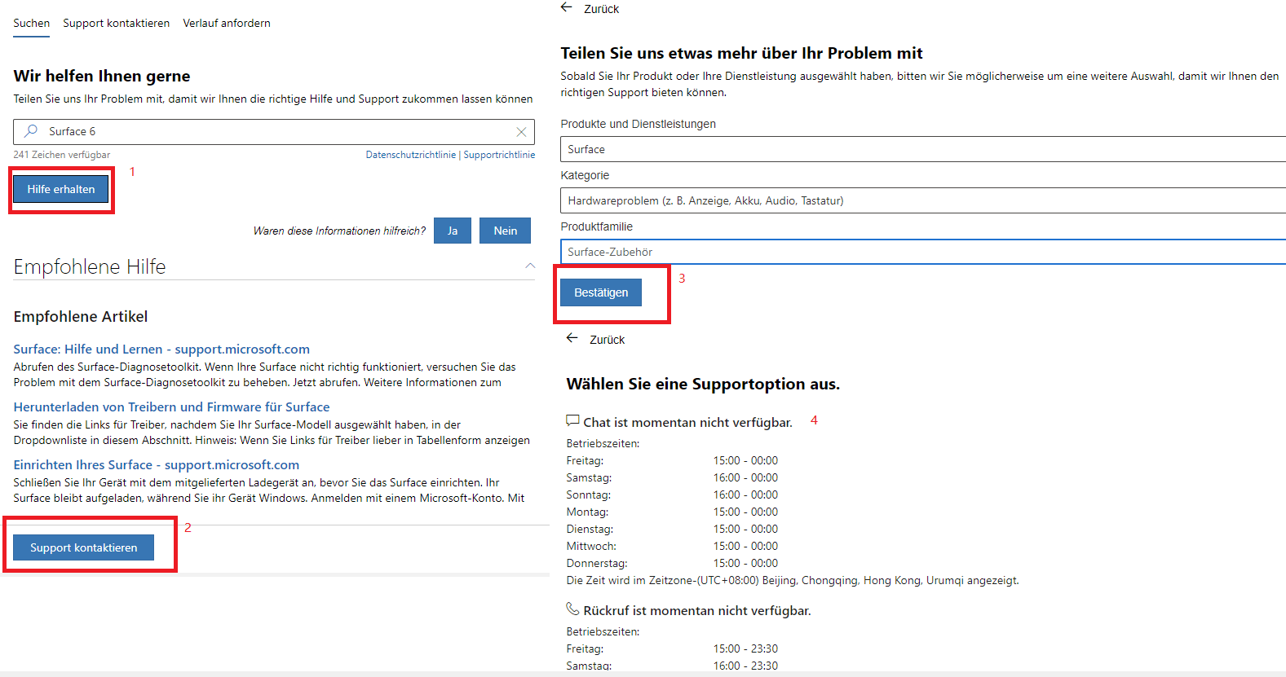The width and height of the screenshot is (1286, 677).
Task: Click the Donnerstag chat hours row
Action: click(x=673, y=563)
